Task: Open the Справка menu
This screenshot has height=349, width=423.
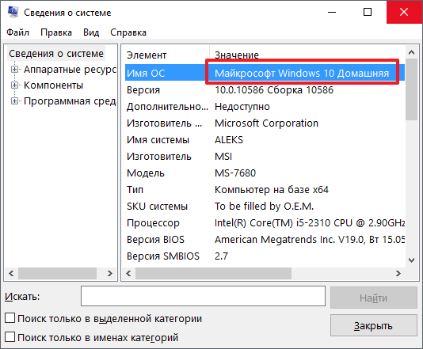Action: (x=128, y=32)
